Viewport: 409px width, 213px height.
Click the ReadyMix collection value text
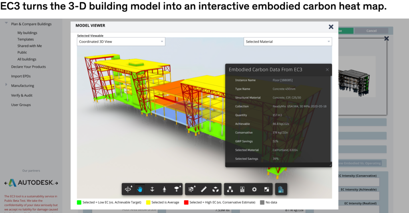coord(300,106)
